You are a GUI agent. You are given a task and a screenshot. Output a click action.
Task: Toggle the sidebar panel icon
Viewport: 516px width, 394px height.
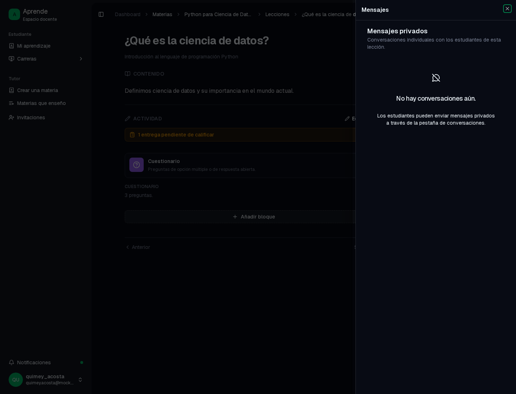coord(101,14)
